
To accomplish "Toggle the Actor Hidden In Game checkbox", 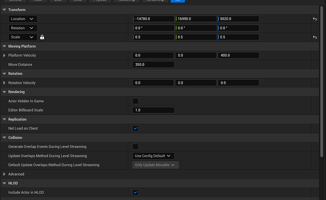I will tap(136, 101).
